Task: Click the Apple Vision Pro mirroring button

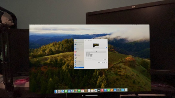Action: [x=105, y=60]
